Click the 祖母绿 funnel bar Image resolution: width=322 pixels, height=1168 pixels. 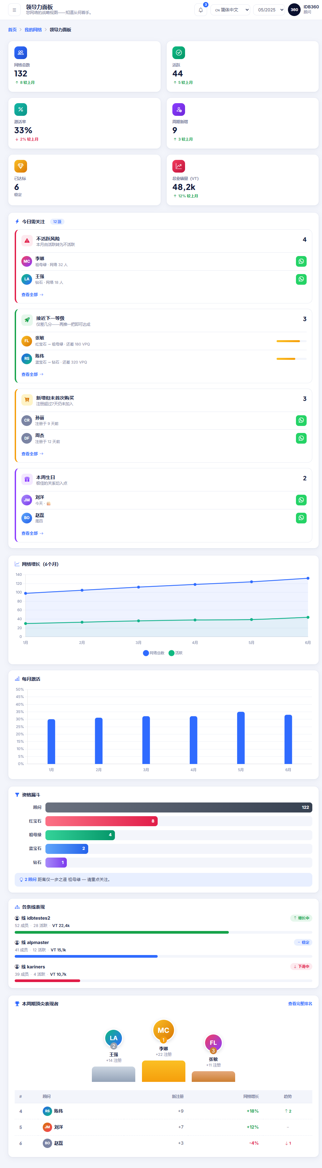click(80, 835)
